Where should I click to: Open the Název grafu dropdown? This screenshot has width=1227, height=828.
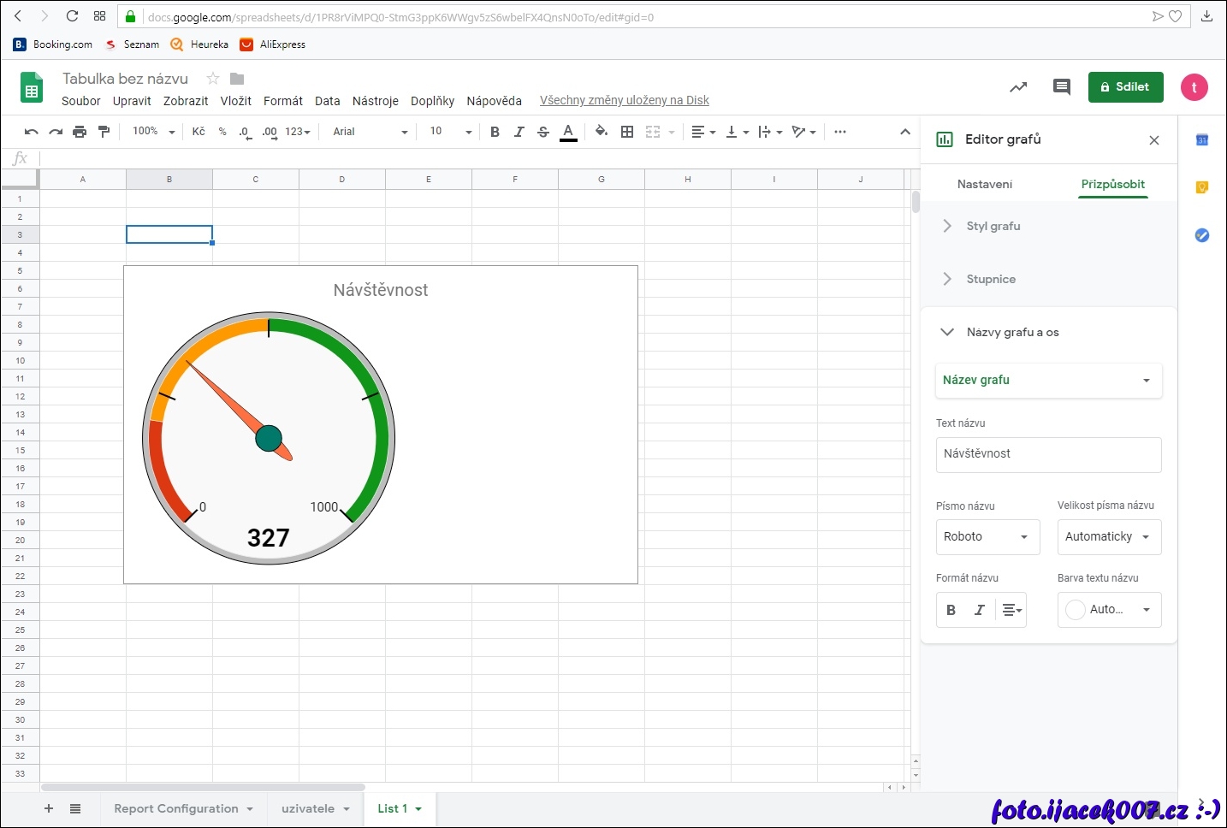1048,381
